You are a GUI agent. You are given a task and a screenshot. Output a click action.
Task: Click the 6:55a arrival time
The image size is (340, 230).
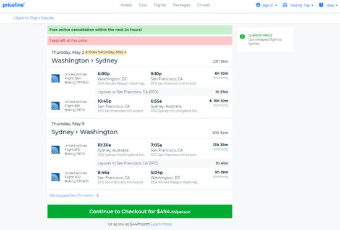[x=156, y=101]
